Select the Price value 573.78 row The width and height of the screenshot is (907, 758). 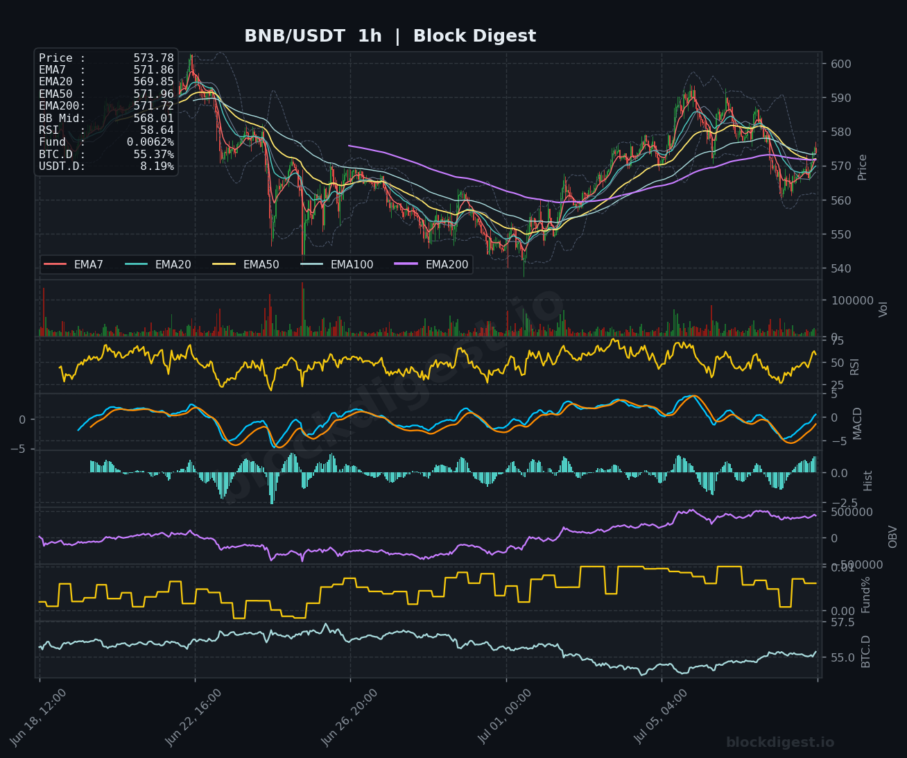point(106,58)
